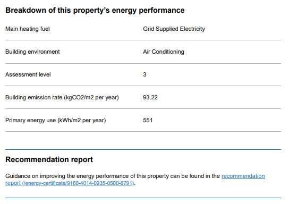Click the energy-certificate URL link text
The height and width of the screenshot is (204, 289).
point(78,183)
